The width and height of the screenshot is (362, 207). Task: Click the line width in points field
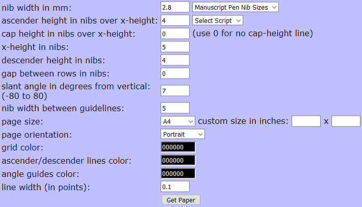(x=175, y=187)
